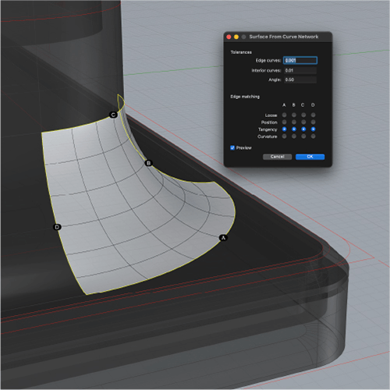The width and height of the screenshot is (390, 390).
Task: Select Position matching for edge D
Action: (313, 122)
